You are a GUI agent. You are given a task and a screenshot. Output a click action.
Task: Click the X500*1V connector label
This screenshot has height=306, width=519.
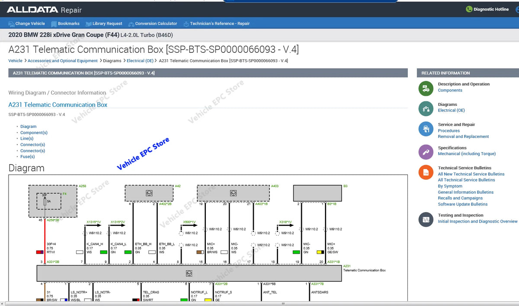pos(189,222)
